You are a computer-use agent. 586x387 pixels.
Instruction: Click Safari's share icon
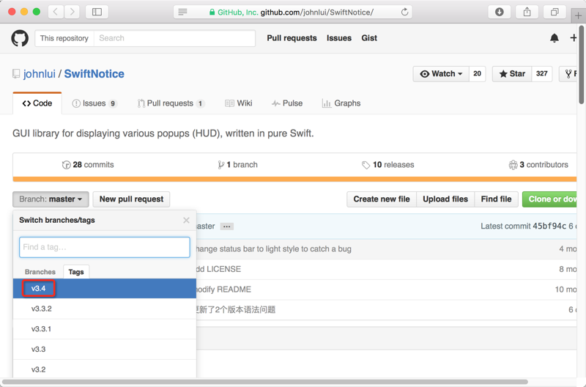coord(527,12)
